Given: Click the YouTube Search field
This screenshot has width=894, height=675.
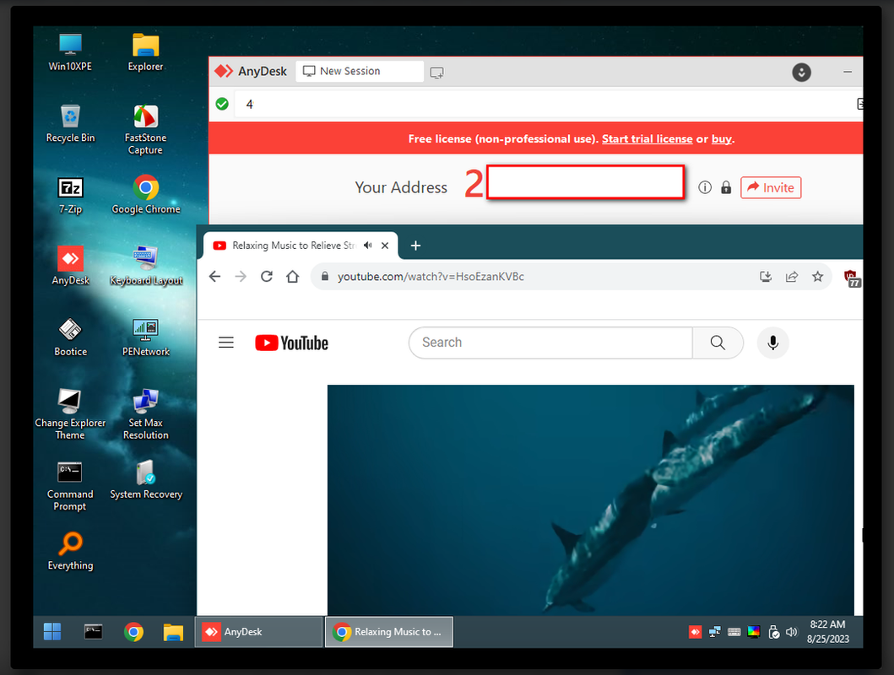Looking at the screenshot, I should click(550, 343).
